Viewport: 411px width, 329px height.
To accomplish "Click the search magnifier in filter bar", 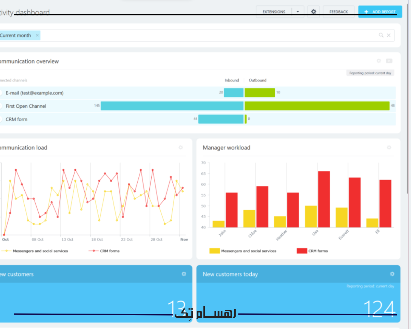I will click(381, 35).
